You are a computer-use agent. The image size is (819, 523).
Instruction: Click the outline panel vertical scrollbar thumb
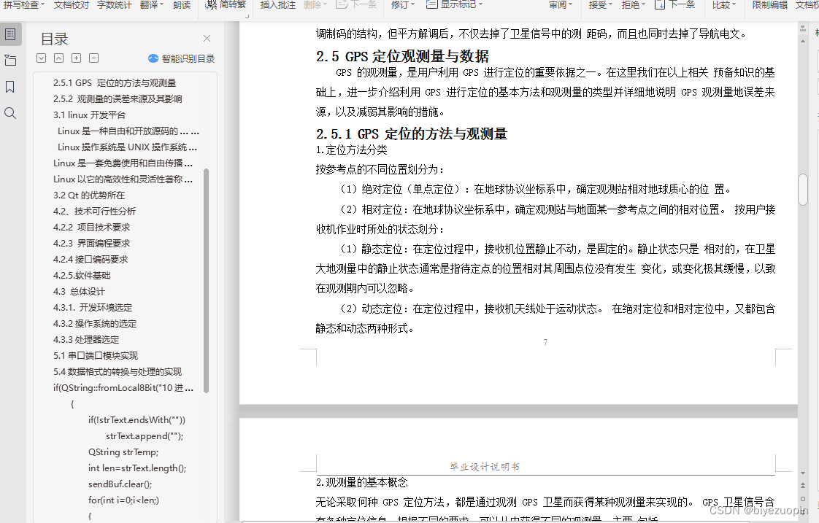[207, 281]
